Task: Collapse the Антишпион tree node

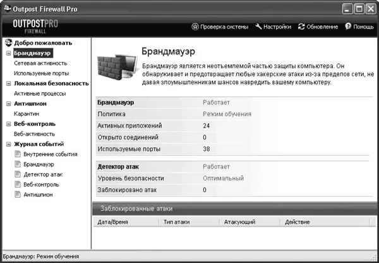Action: click(8, 104)
